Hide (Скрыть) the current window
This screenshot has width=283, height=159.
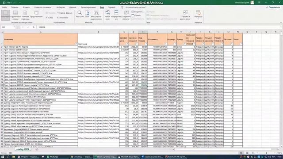136,15
